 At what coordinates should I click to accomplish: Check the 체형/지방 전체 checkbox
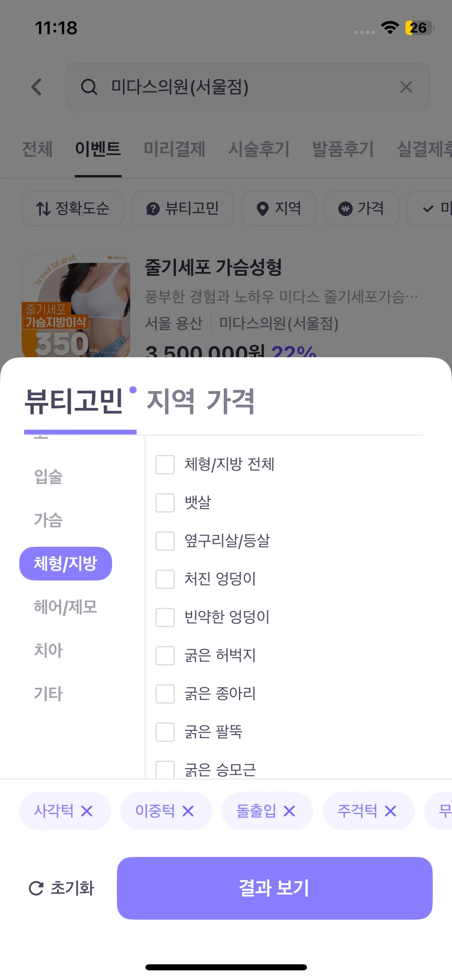tap(165, 465)
